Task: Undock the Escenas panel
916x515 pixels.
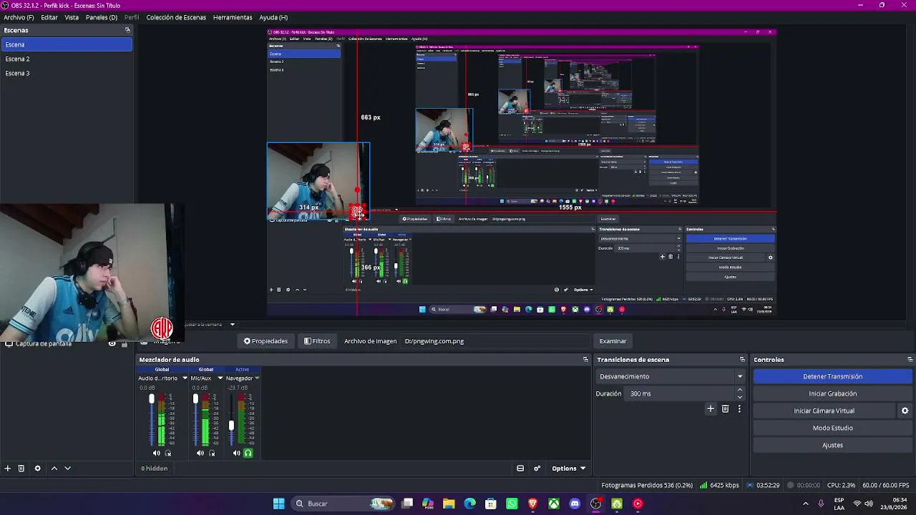Action: 127,30
